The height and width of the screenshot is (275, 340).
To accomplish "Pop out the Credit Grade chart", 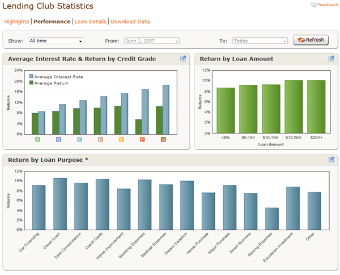I will (x=183, y=58).
